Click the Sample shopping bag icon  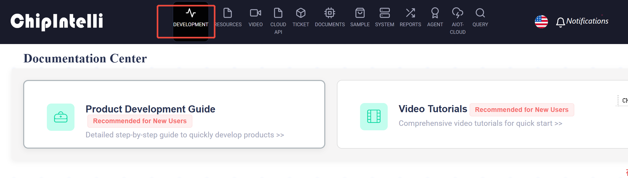360,13
